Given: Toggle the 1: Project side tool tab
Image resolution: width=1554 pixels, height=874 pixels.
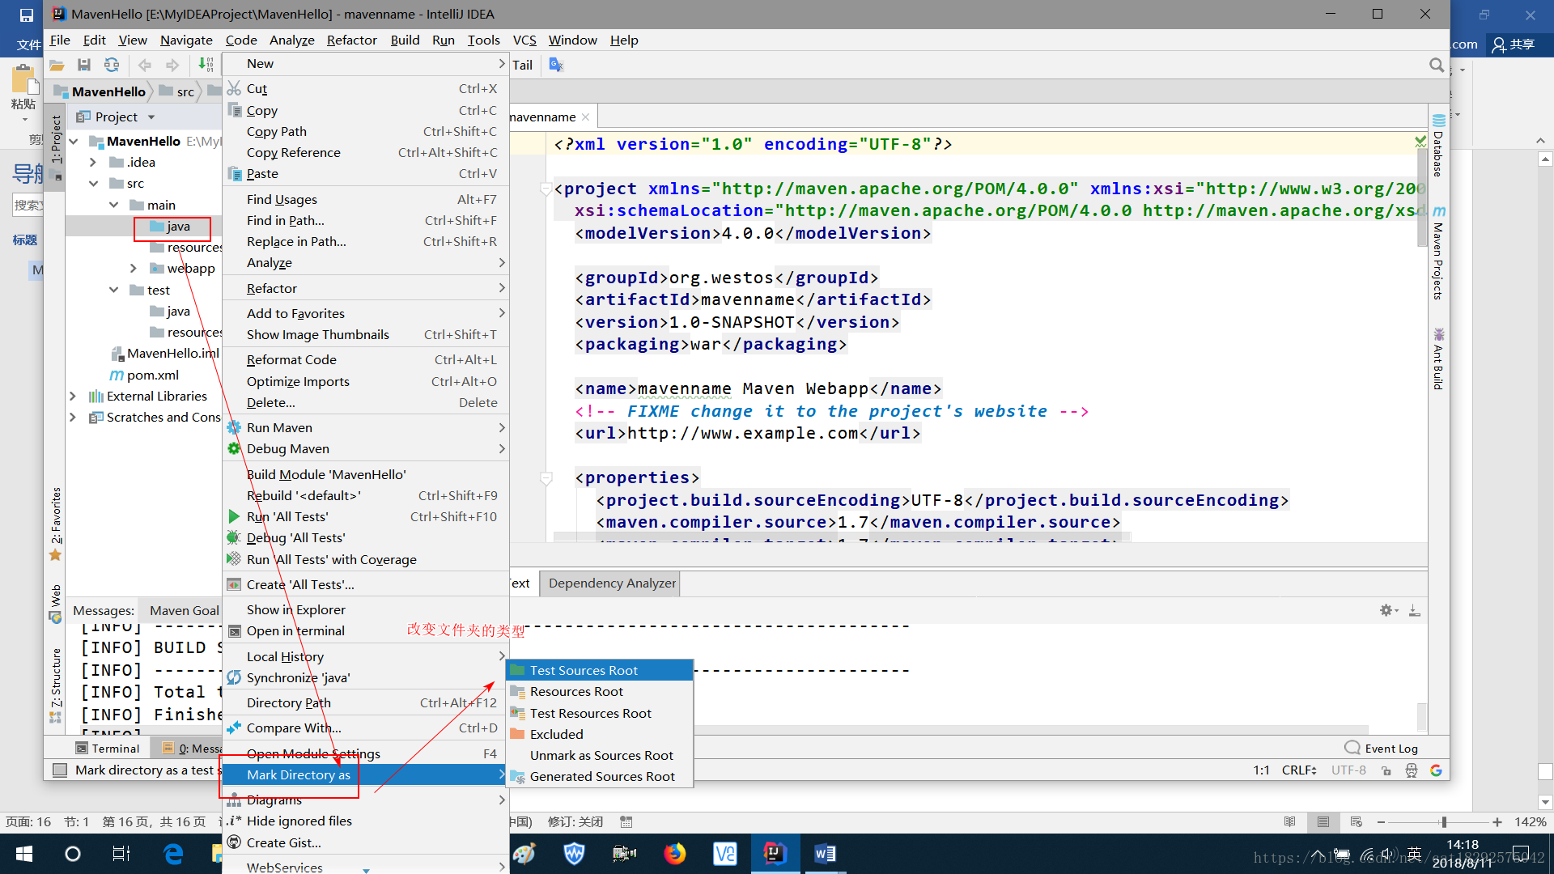Looking at the screenshot, I should (56, 146).
